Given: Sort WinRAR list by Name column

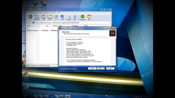Looking at the screenshot, I should coord(33,26).
